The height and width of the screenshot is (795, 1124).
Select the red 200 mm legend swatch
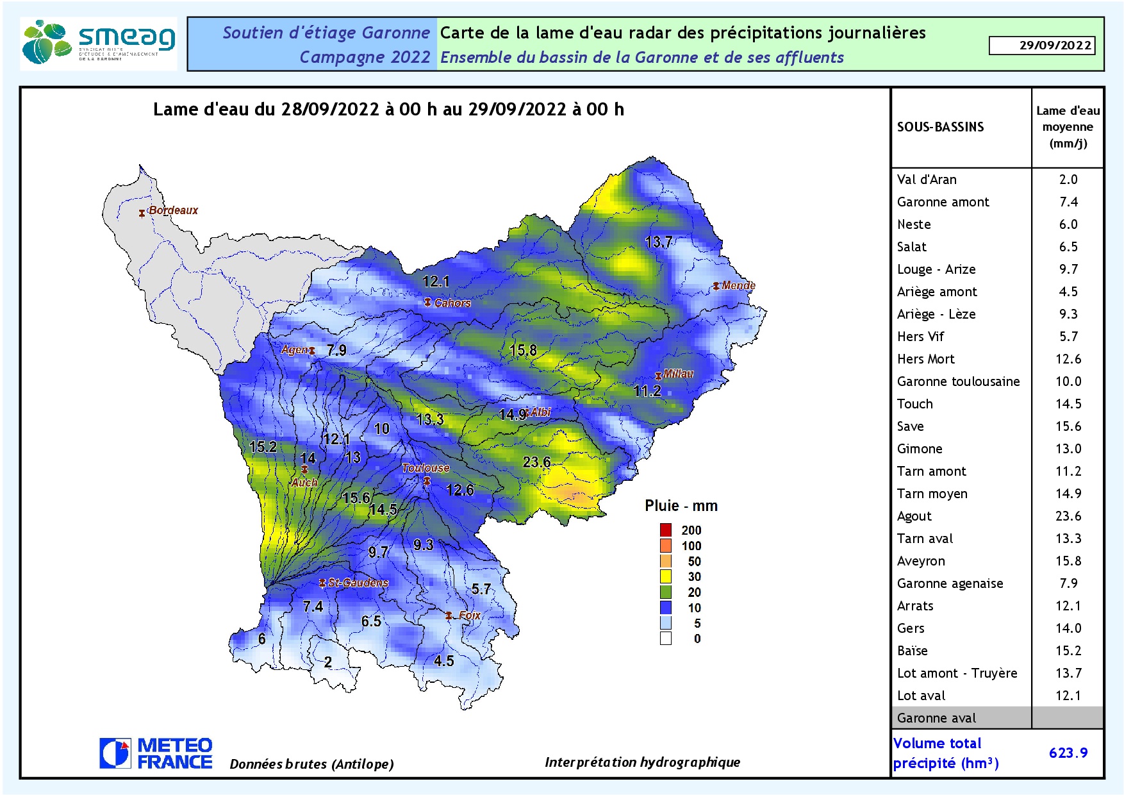666,530
